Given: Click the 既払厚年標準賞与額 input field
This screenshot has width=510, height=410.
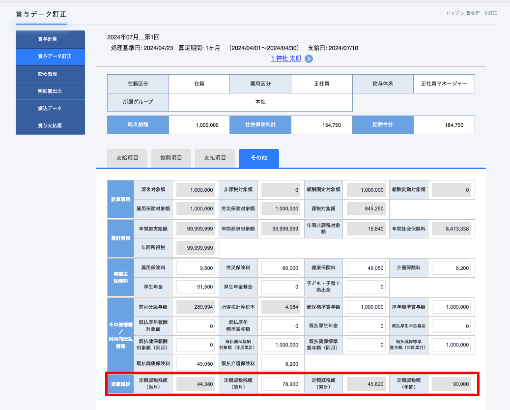Looking at the screenshot, I should [281, 326].
